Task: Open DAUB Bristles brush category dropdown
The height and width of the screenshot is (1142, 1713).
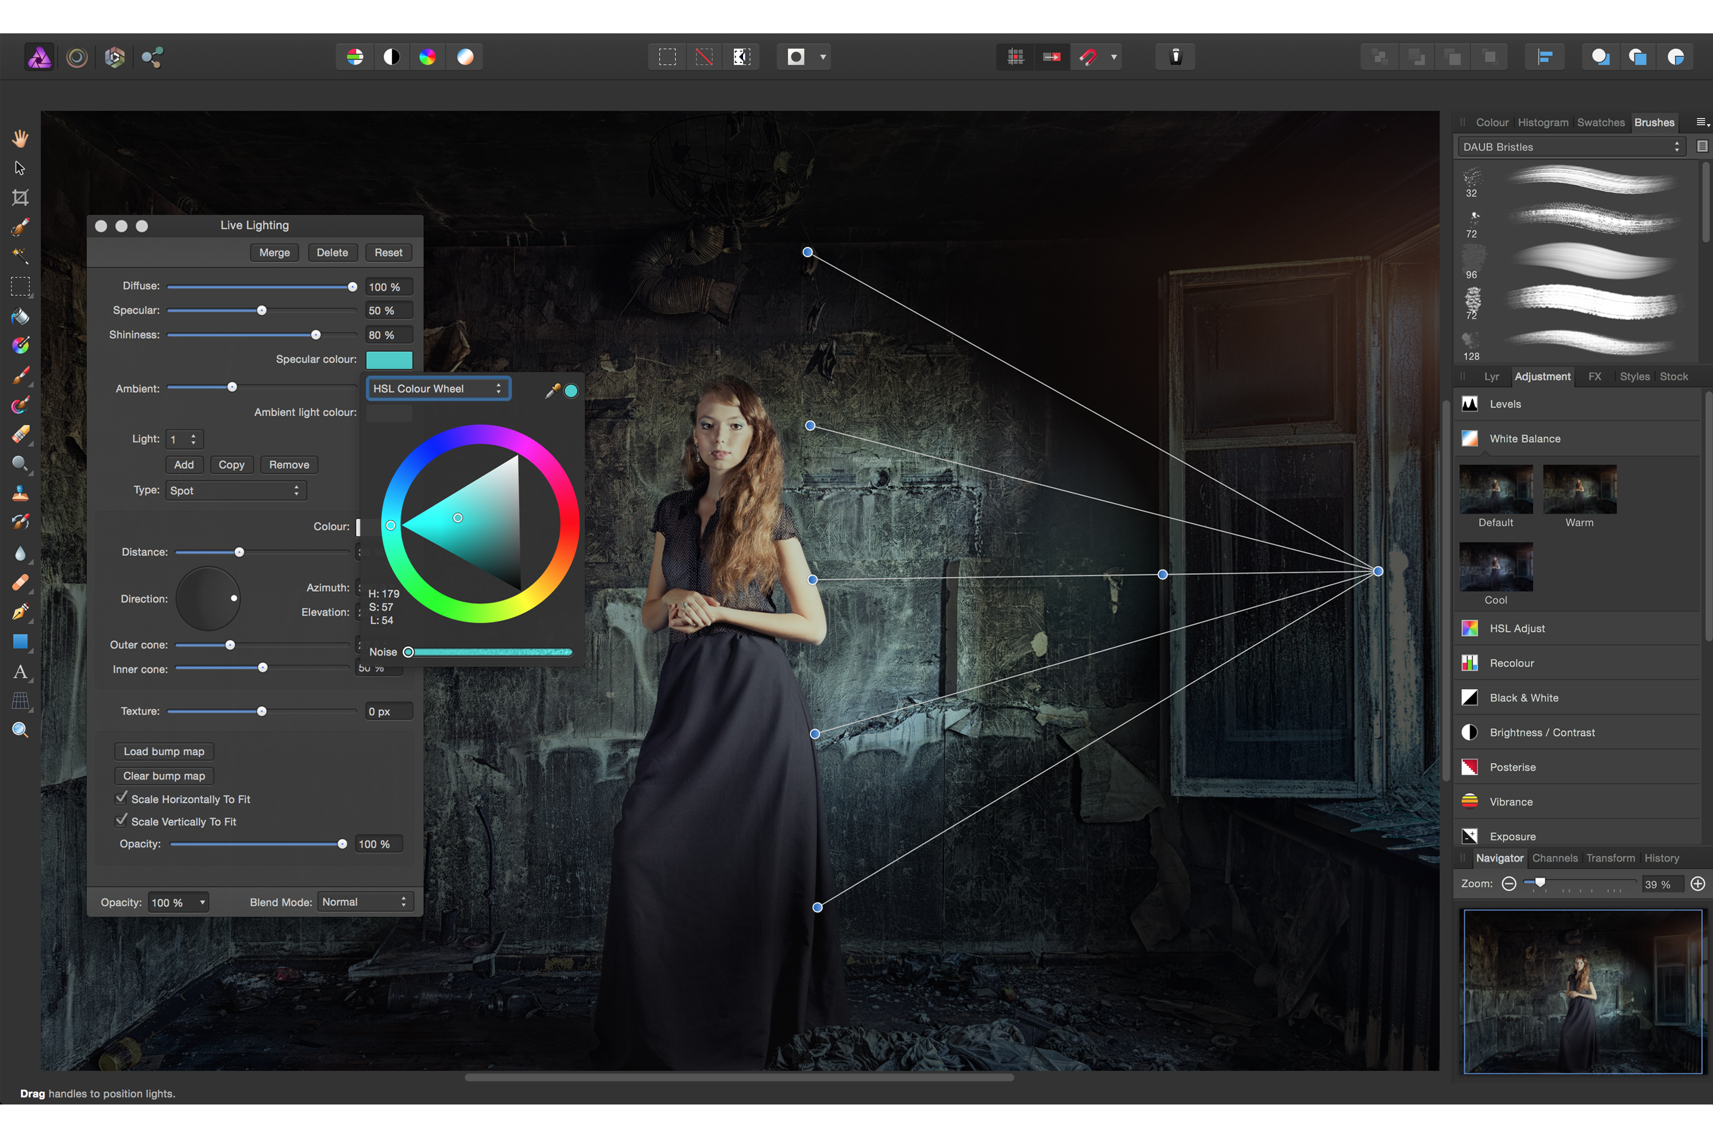Action: click(1572, 147)
